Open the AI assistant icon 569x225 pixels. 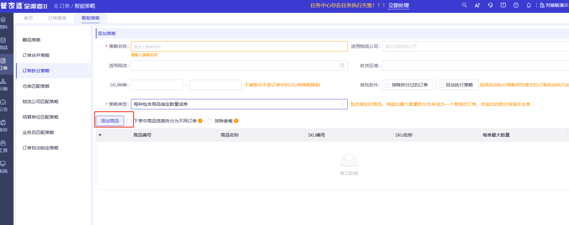[477, 5]
